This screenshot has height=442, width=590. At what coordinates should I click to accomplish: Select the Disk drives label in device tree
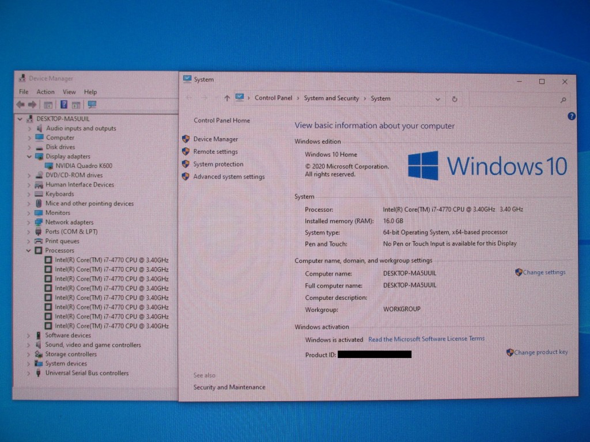coord(60,147)
